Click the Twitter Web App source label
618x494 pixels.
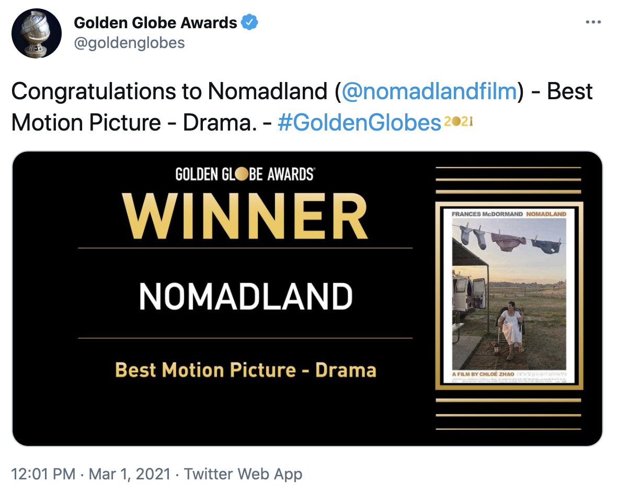click(x=243, y=474)
